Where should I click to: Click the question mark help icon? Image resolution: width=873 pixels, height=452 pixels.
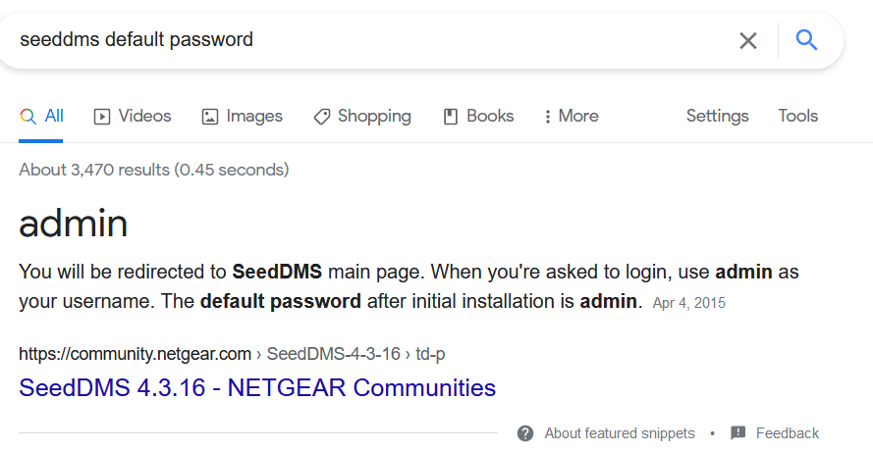tap(525, 433)
